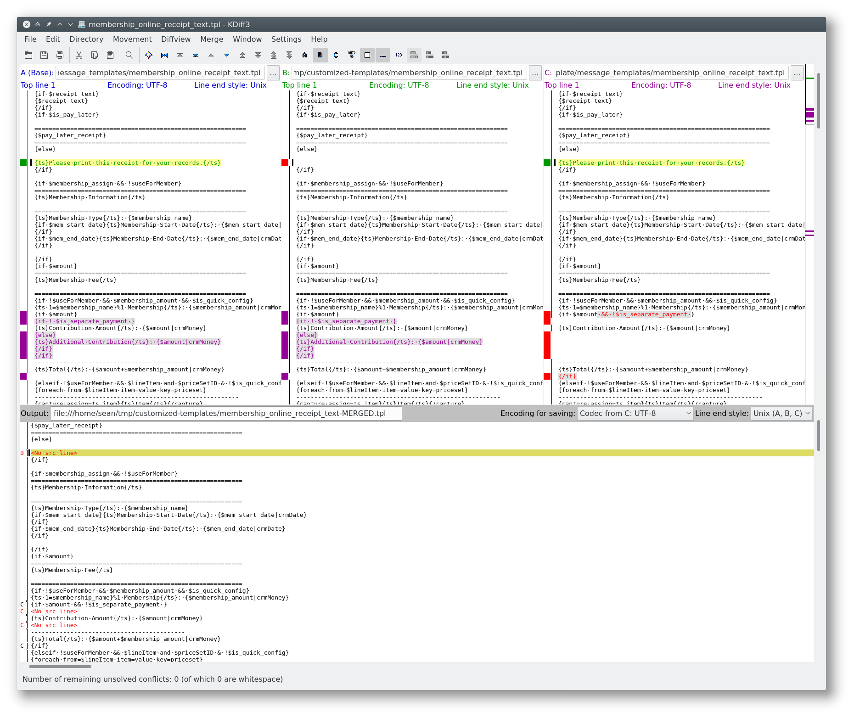The image size is (854, 718).
Task: Click the automatically go to next conflict icon
Action: pos(352,55)
